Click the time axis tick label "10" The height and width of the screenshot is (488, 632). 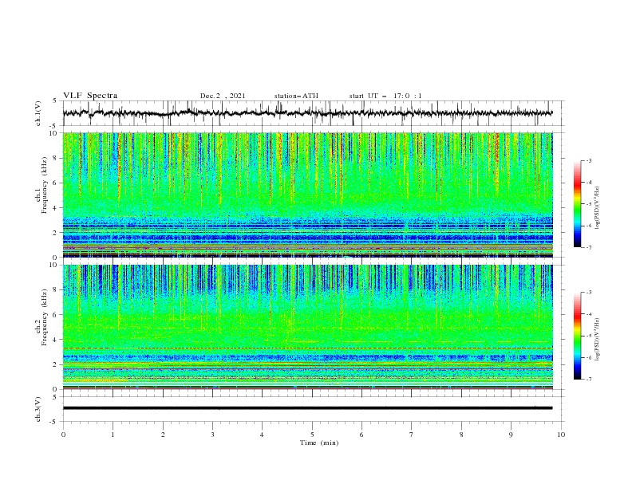coord(561,435)
